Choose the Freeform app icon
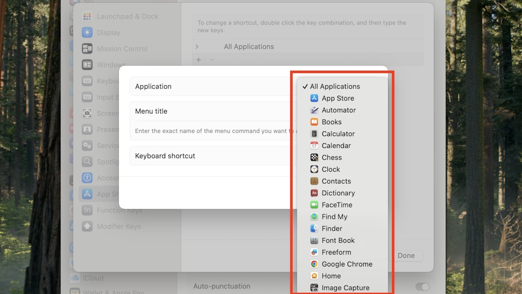This screenshot has width=522, height=294. (314, 252)
